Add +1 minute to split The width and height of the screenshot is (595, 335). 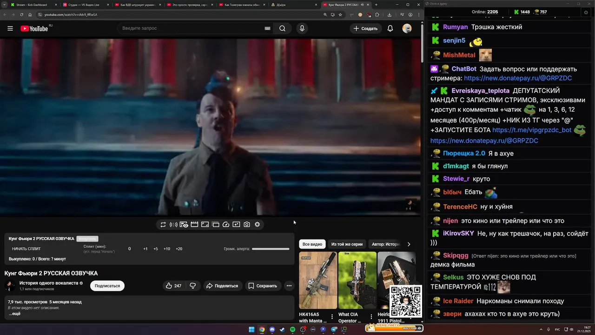145,249
